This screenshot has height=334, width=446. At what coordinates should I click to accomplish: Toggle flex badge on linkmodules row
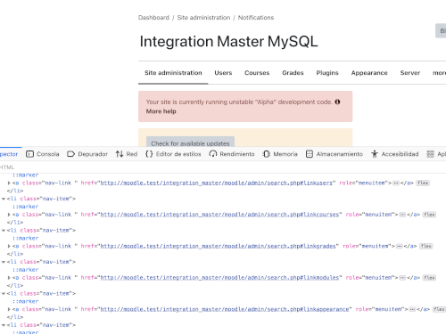tap(429, 278)
